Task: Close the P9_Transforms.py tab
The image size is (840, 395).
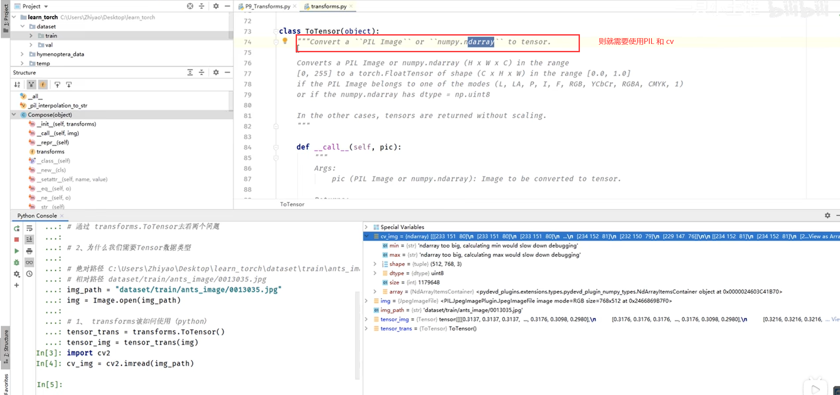Action: click(x=294, y=6)
